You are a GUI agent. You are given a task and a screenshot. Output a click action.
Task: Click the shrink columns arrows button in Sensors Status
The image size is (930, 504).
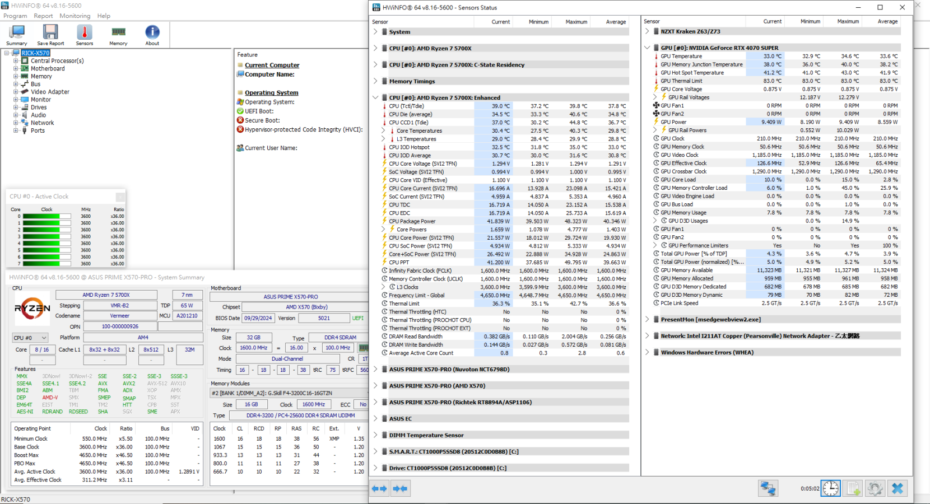(x=400, y=488)
